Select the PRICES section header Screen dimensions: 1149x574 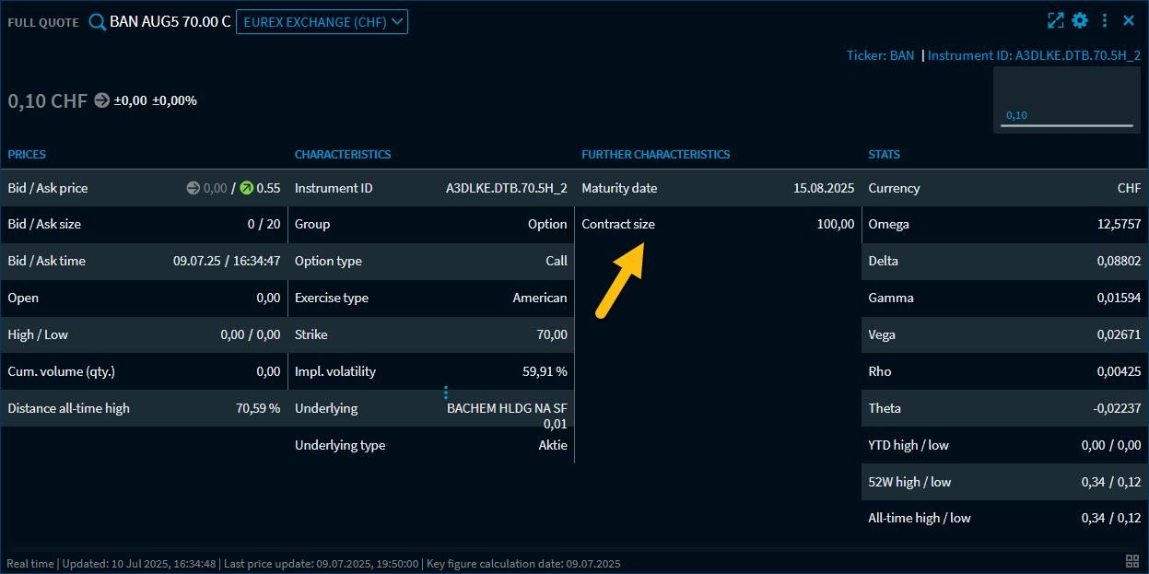click(x=27, y=155)
